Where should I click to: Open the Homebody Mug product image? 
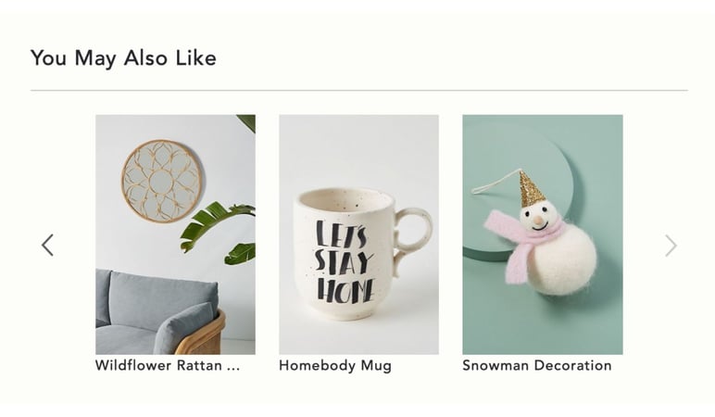358,234
